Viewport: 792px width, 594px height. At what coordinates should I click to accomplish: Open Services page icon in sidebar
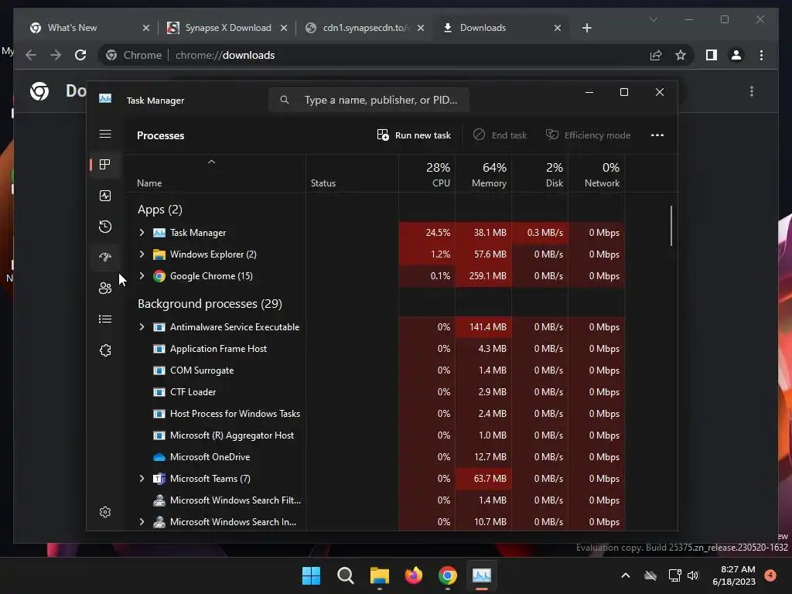click(x=105, y=350)
